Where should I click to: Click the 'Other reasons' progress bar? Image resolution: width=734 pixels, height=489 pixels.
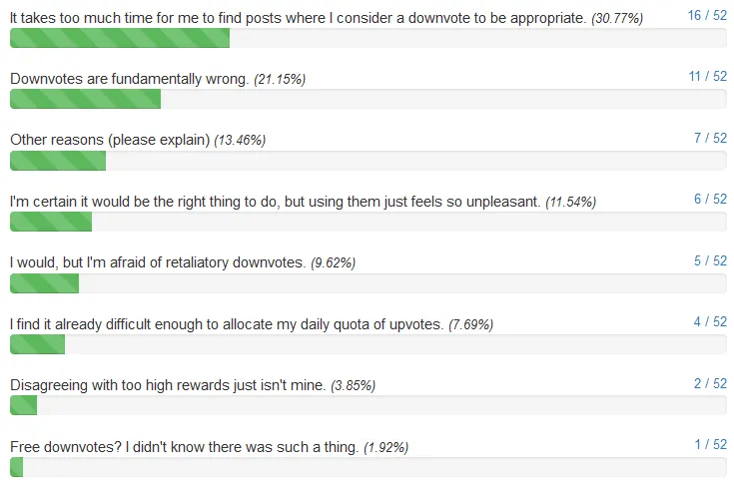click(367, 161)
